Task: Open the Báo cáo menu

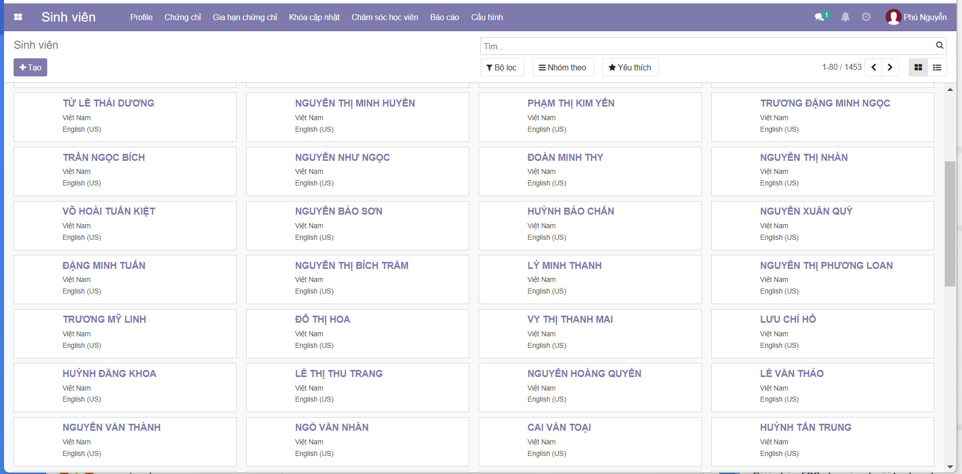Action: point(444,17)
